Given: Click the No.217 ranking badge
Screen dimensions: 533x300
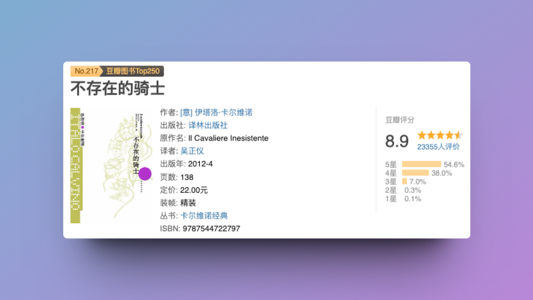Looking at the screenshot, I should [86, 71].
